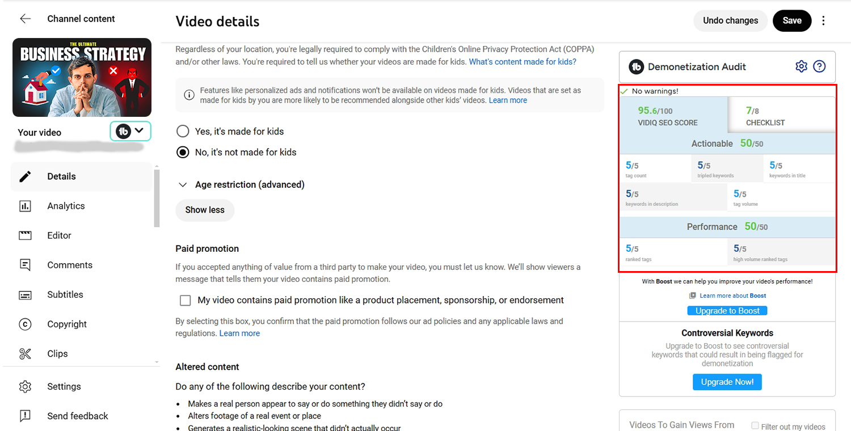Click the Upgrade Now! button
Image resolution: width=851 pixels, height=431 pixels.
(727, 382)
